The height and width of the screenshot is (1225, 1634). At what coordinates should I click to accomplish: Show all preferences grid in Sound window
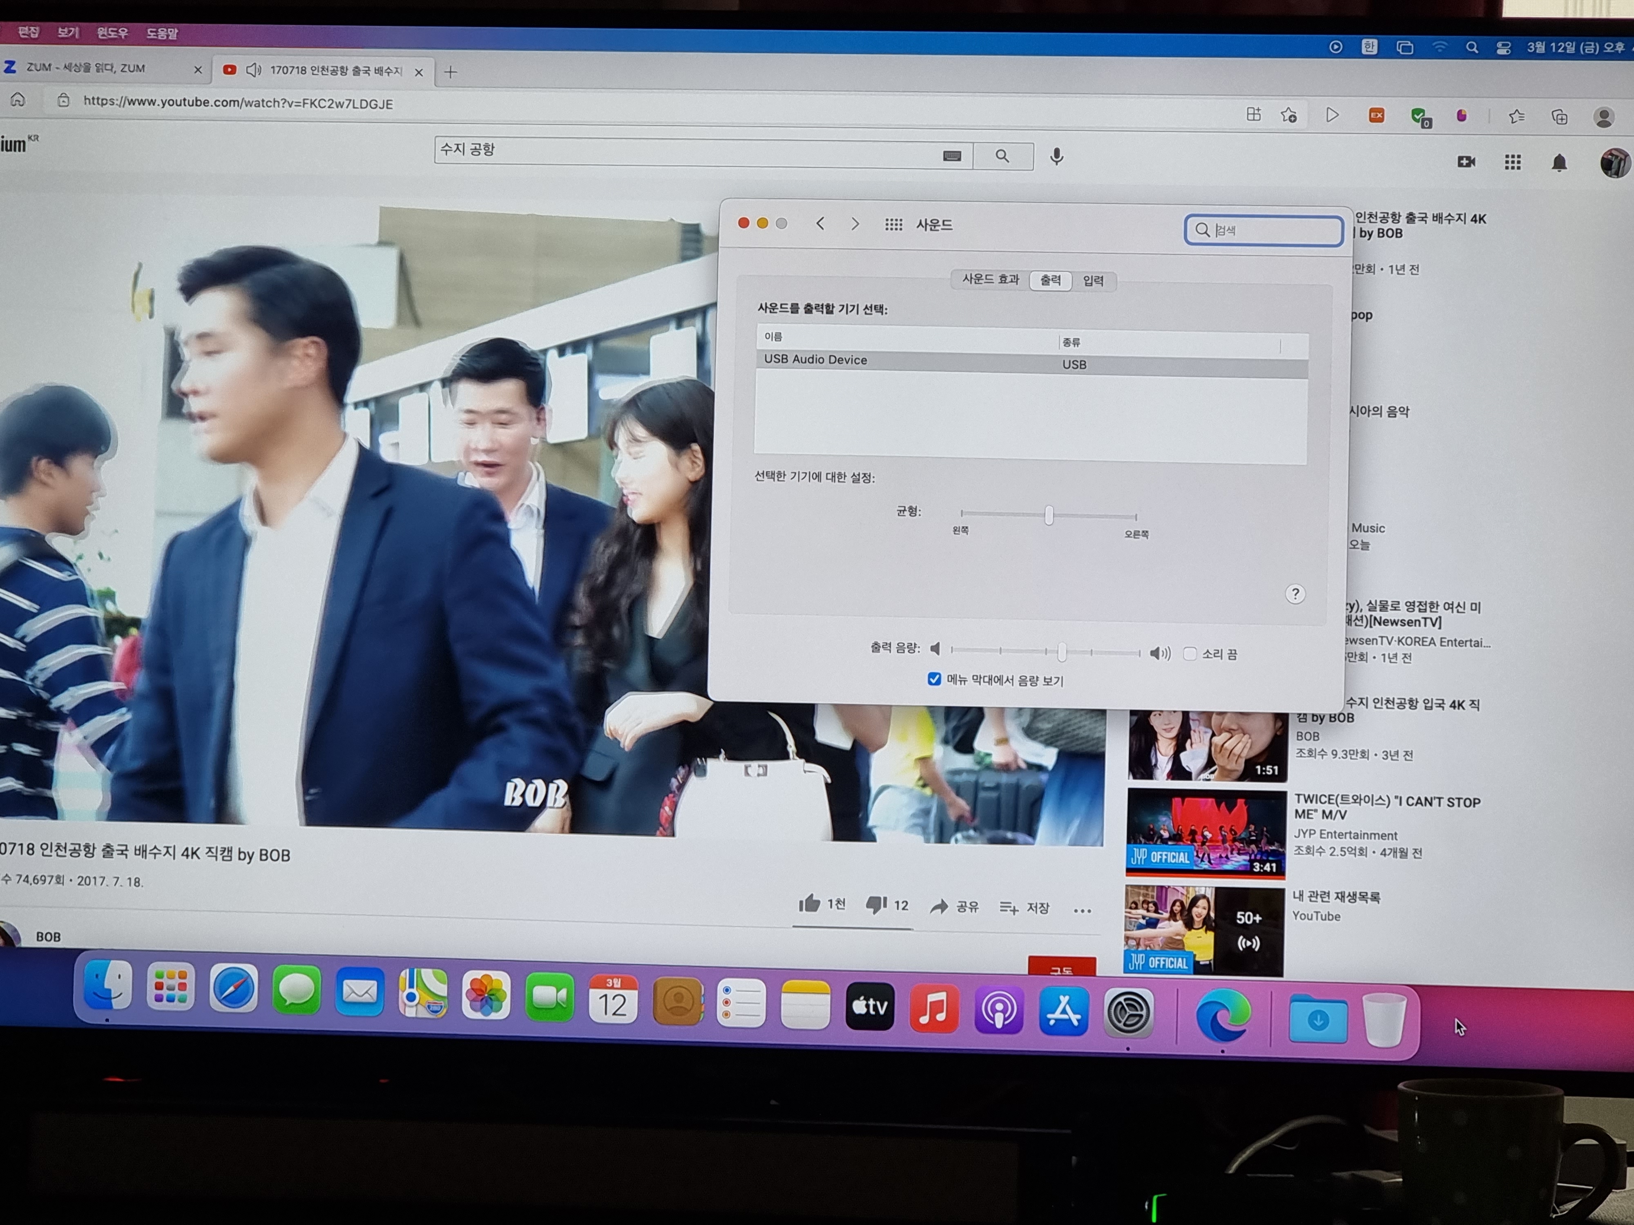pyautogui.click(x=893, y=225)
